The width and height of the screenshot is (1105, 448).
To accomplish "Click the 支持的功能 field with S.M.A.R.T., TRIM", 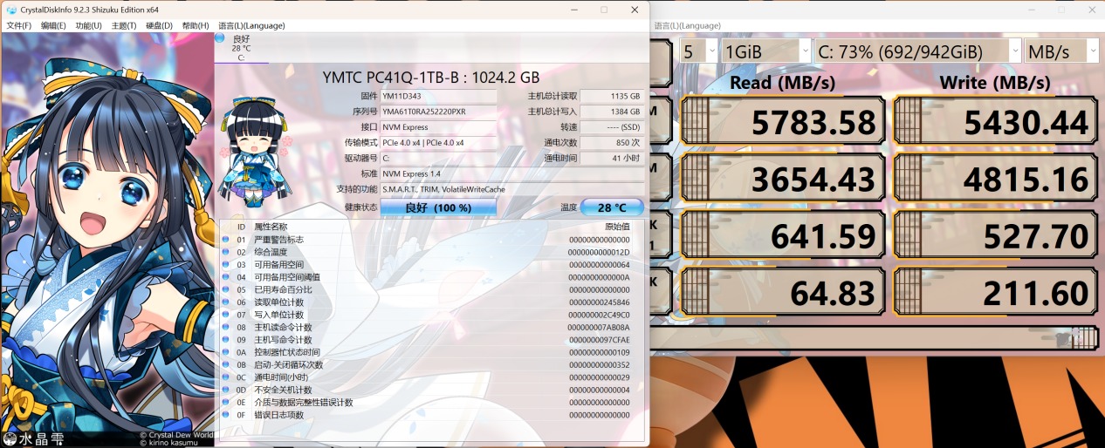I will tap(512, 189).
